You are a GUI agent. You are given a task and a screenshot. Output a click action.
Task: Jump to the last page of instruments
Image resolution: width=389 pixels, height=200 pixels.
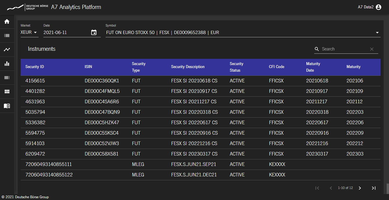pyautogui.click(x=373, y=188)
